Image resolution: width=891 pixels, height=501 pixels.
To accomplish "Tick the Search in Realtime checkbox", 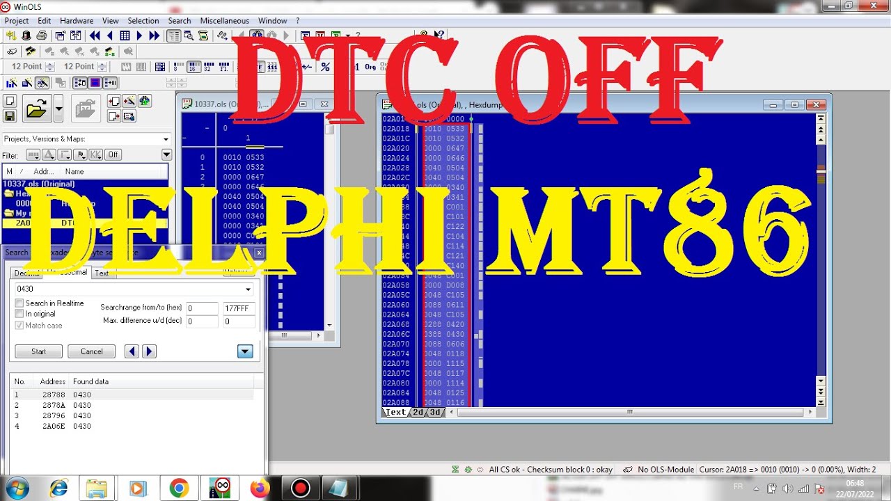I will pos(19,303).
